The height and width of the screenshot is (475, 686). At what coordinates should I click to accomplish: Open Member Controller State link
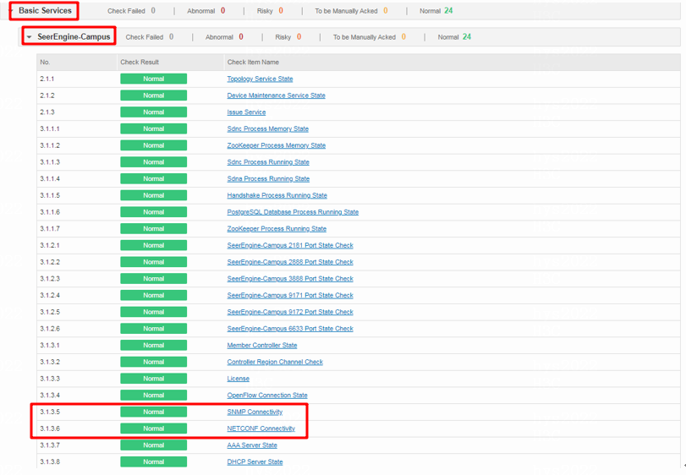262,345
